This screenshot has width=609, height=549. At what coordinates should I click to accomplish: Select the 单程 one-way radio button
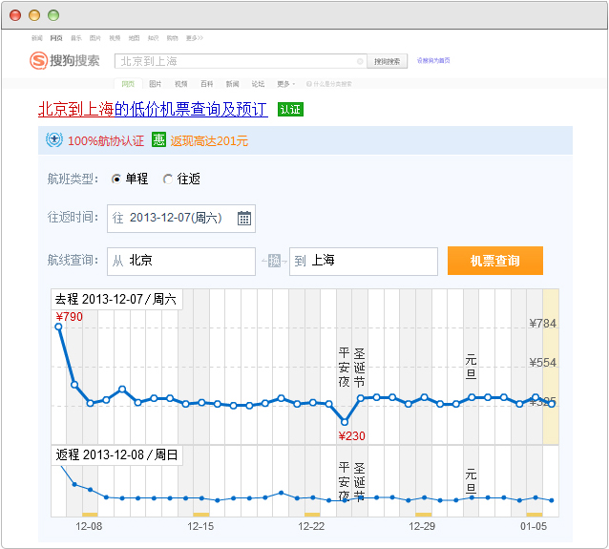(117, 179)
